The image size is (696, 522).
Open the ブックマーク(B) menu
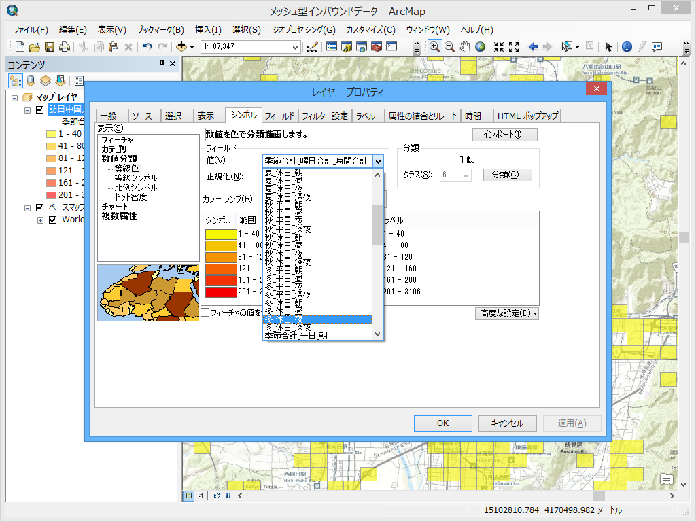tap(160, 30)
